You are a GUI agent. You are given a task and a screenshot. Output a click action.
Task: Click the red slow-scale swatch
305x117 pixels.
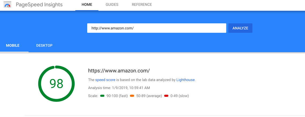[166, 96]
